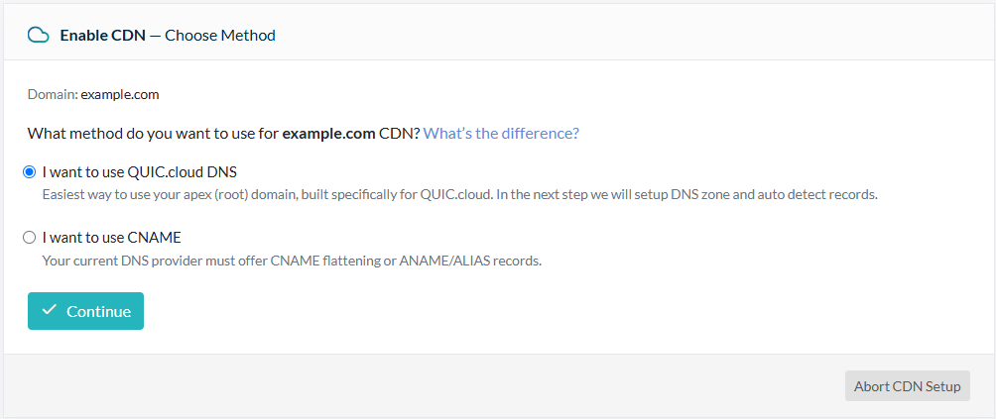
Task: Click the word "CDN?" ending the question
Action: (400, 133)
